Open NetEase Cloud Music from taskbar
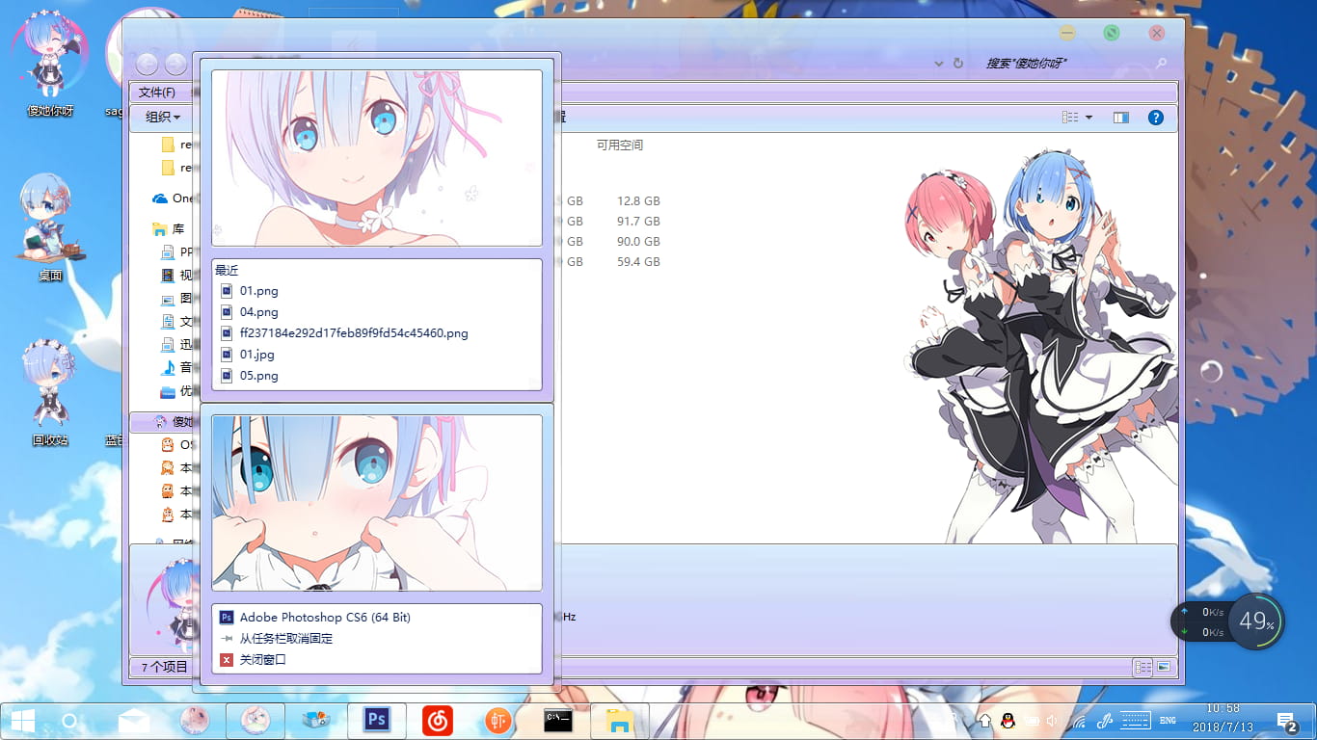Screen dimensions: 1317x740 (438, 720)
